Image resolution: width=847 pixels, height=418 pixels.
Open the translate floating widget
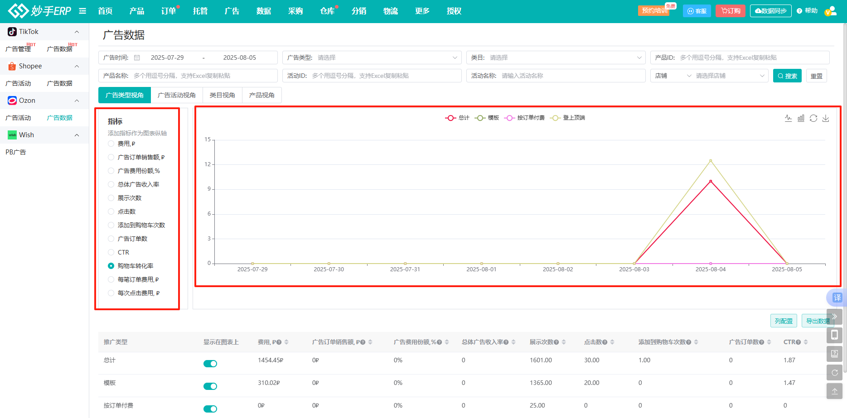click(837, 298)
